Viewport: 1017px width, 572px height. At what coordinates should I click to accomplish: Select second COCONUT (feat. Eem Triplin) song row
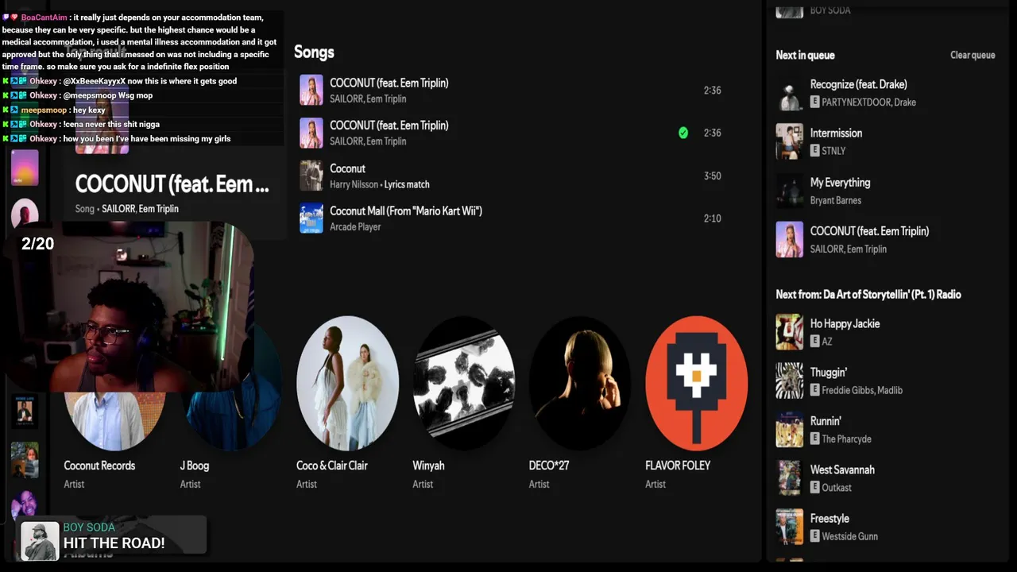coord(512,133)
